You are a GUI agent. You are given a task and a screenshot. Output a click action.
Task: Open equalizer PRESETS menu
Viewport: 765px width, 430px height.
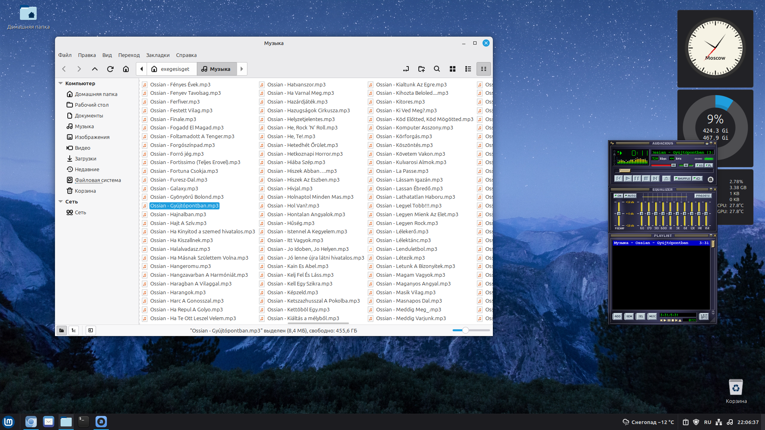pos(703,196)
